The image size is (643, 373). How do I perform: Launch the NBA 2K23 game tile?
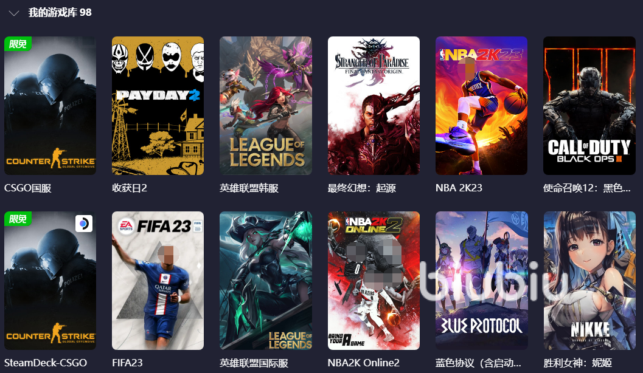pyautogui.click(x=481, y=106)
